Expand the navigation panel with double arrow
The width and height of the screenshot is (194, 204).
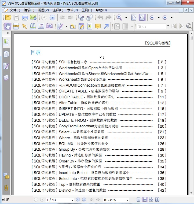click(9, 33)
